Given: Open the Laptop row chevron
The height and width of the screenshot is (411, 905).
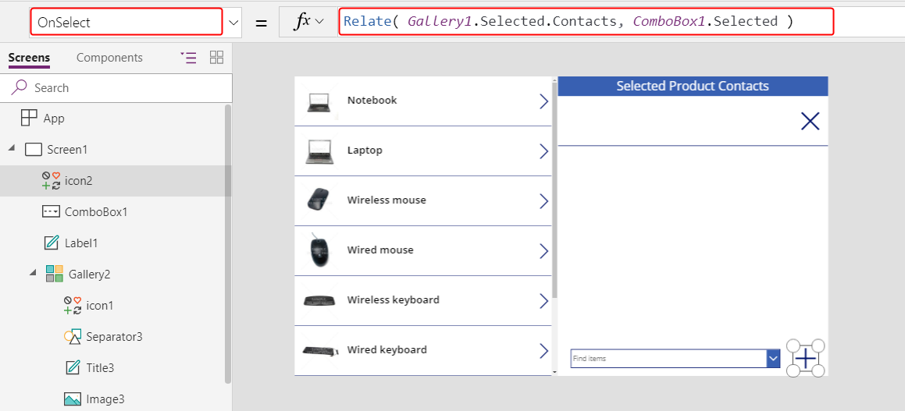Looking at the screenshot, I should pyautogui.click(x=543, y=151).
